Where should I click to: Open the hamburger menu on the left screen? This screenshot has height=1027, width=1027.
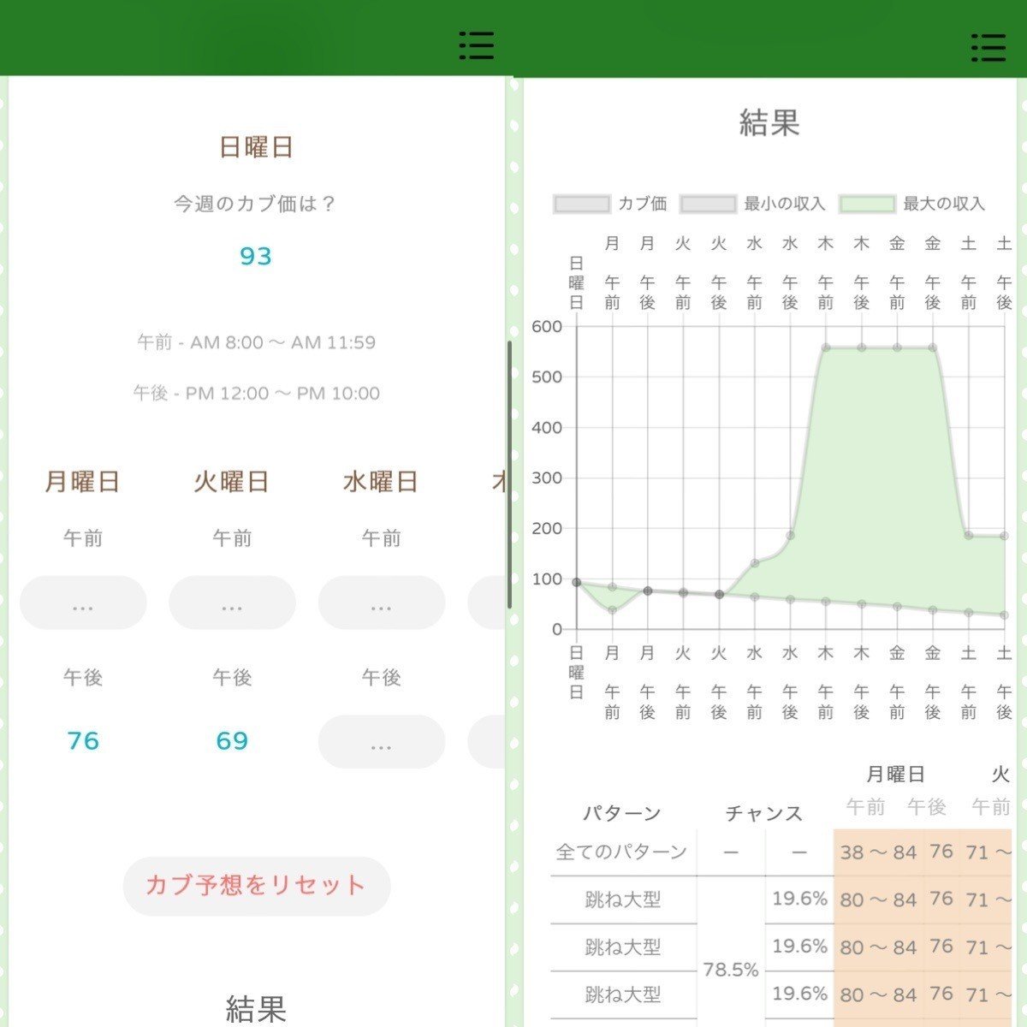477,47
